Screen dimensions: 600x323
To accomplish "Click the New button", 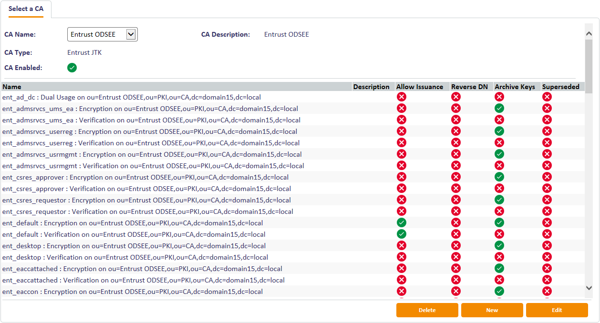I will [x=492, y=310].
